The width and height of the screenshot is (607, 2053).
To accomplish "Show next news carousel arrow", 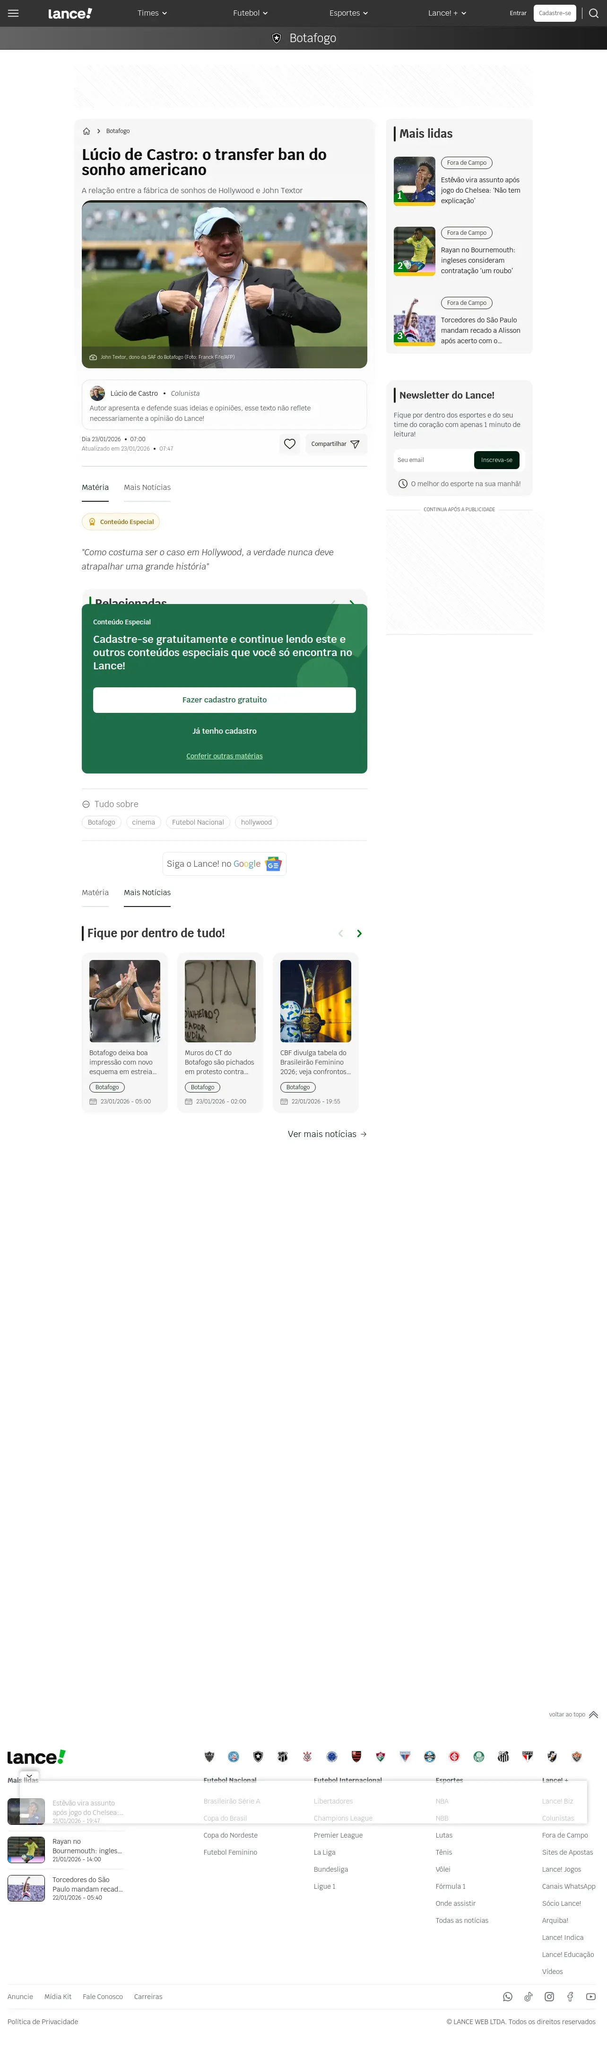I will coord(360,933).
